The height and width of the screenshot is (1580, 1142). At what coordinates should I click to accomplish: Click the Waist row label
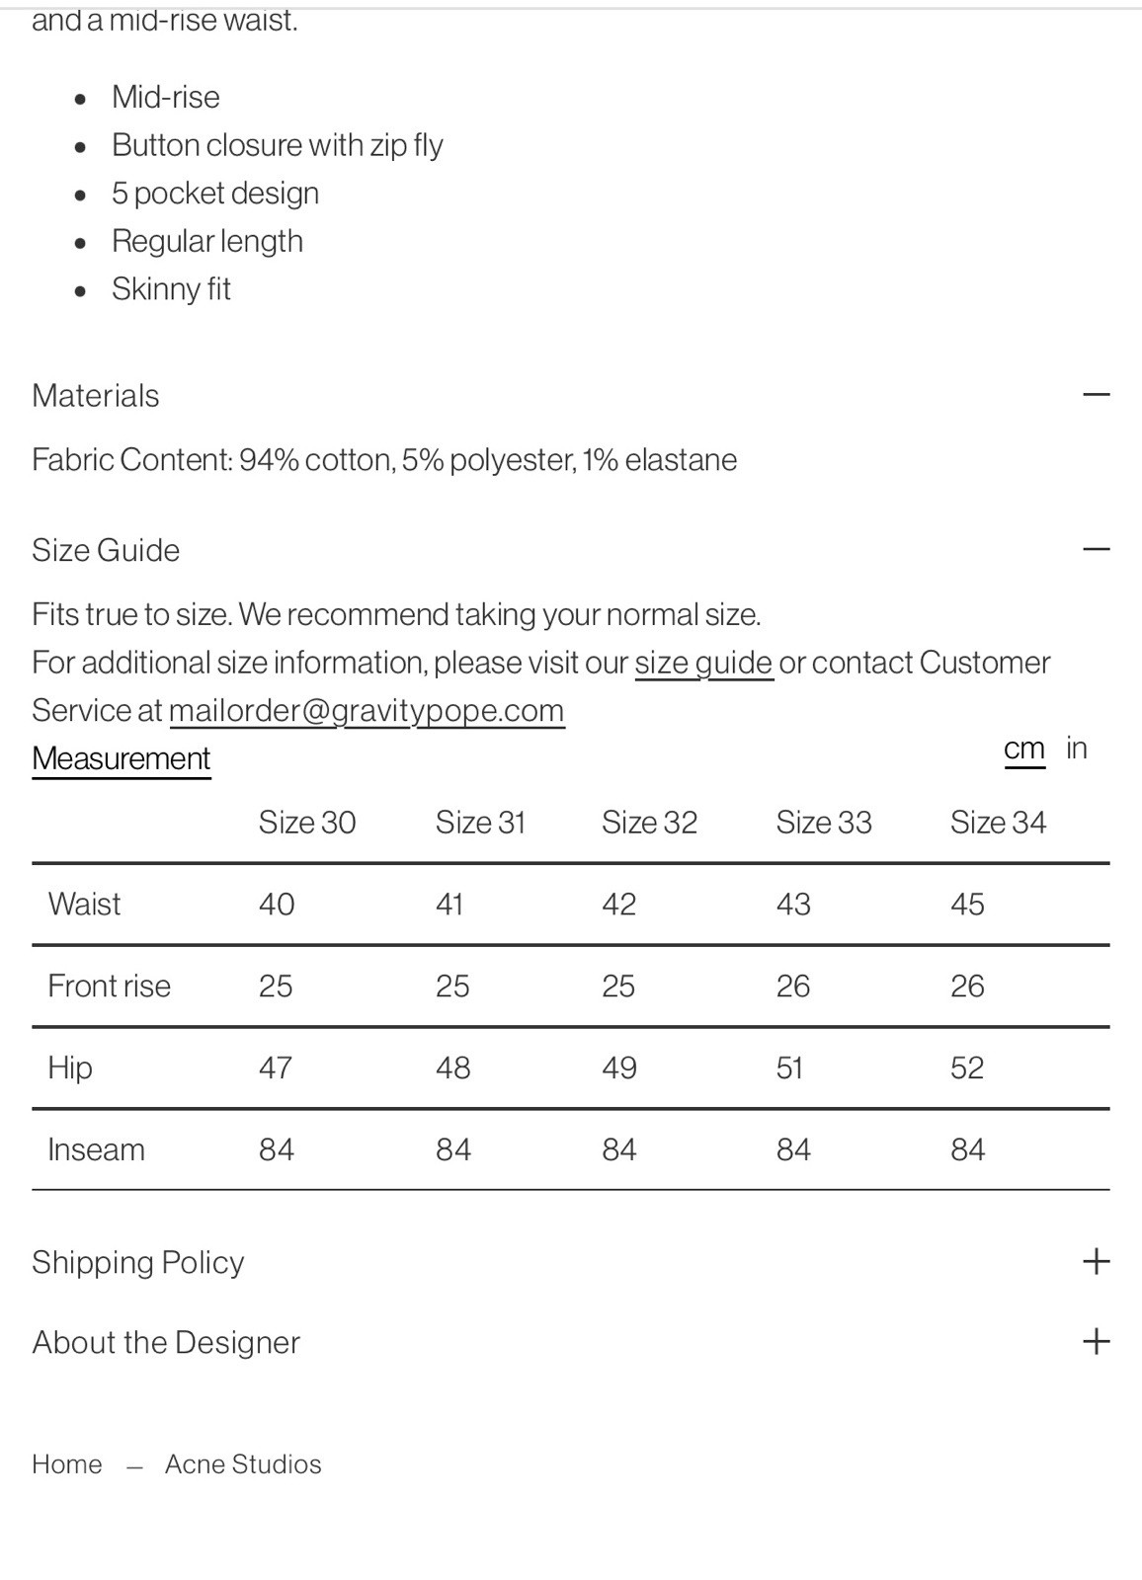84,904
